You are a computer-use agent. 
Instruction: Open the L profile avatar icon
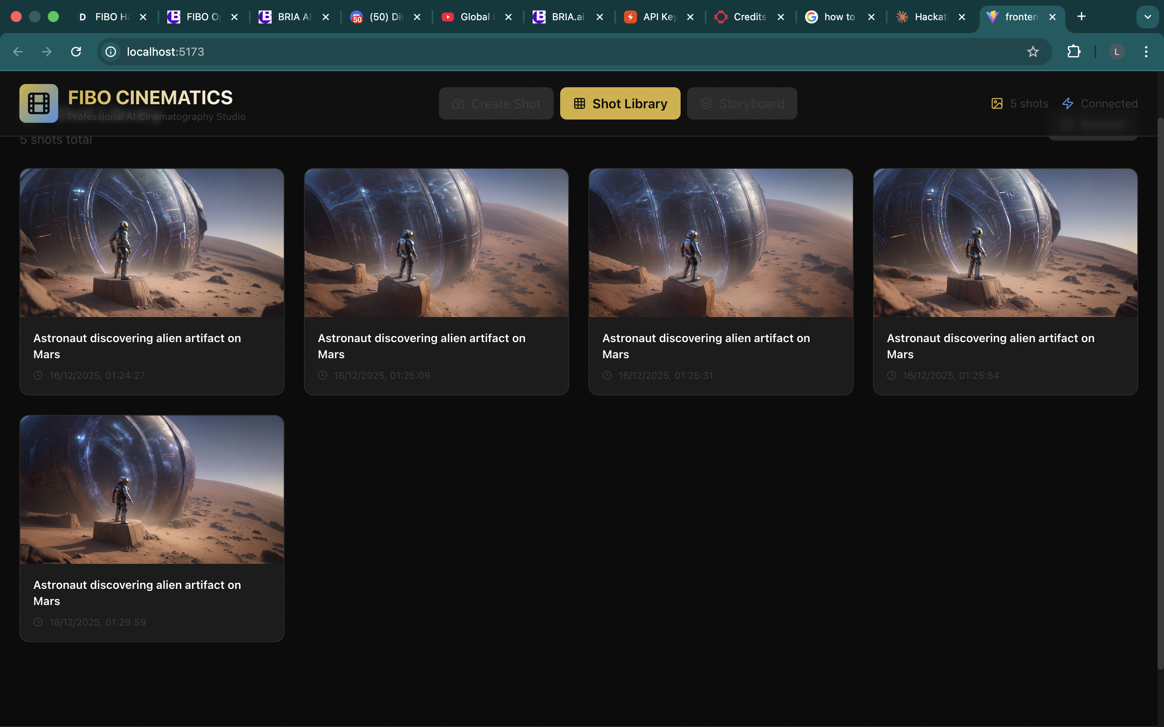(x=1116, y=51)
